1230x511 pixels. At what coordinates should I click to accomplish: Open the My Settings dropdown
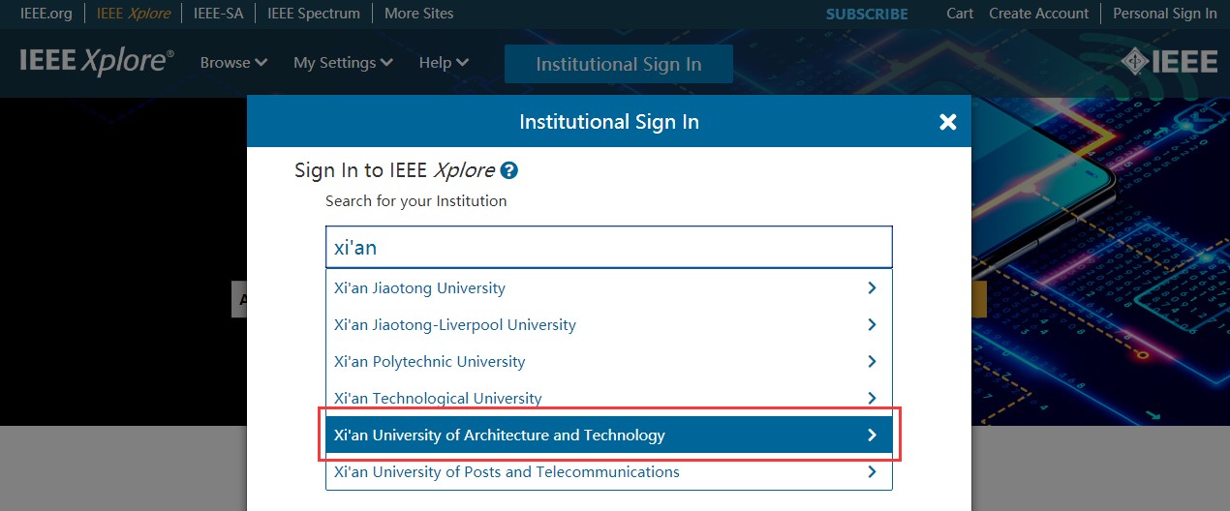(x=343, y=63)
